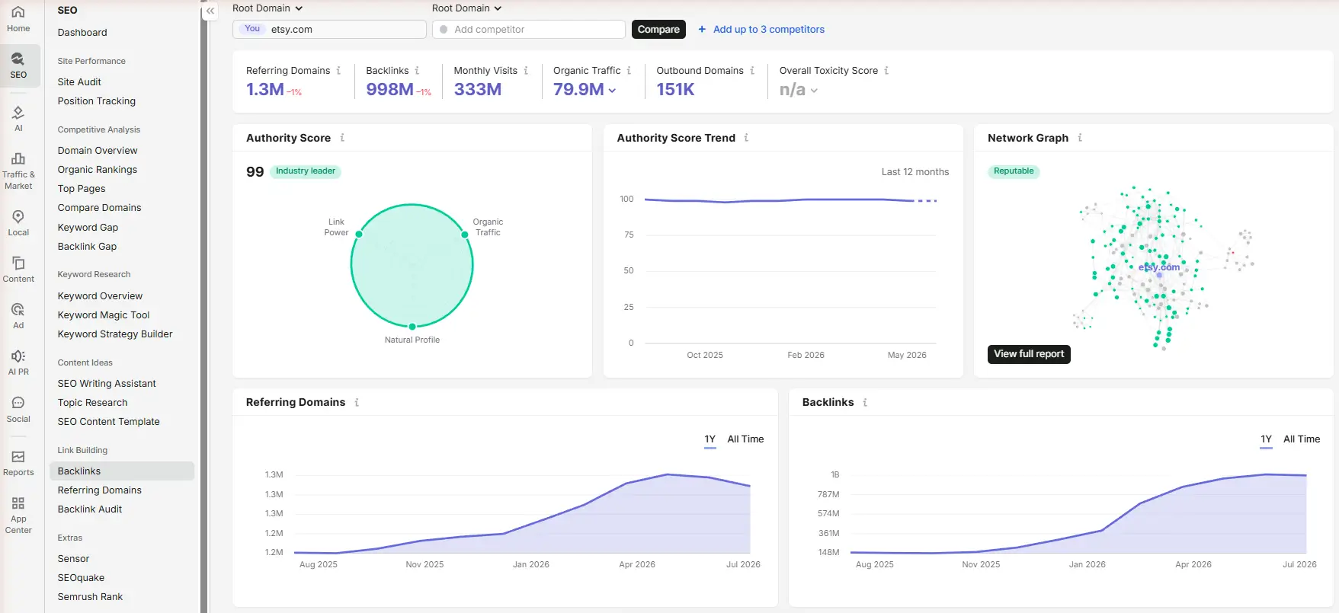This screenshot has width=1339, height=613.
Task: Open the Social toolkit icon
Action: [18, 410]
